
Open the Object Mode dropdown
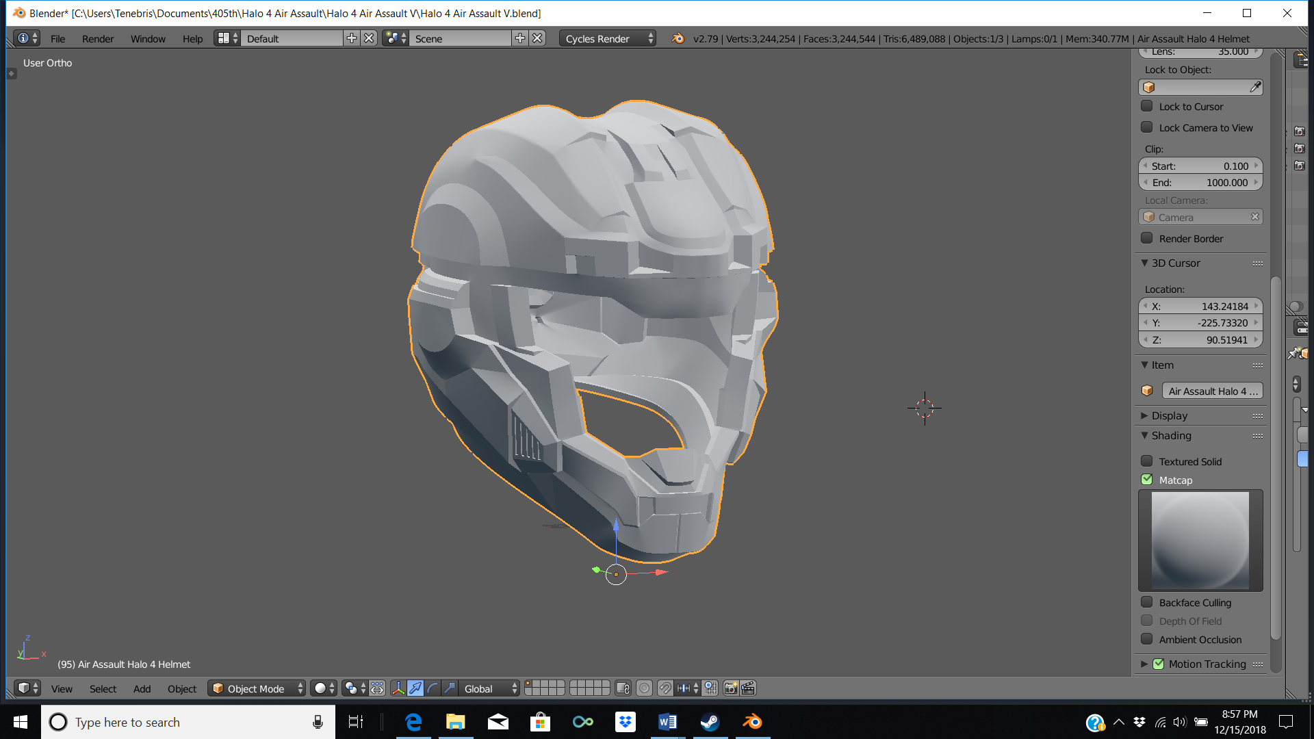pyautogui.click(x=257, y=688)
